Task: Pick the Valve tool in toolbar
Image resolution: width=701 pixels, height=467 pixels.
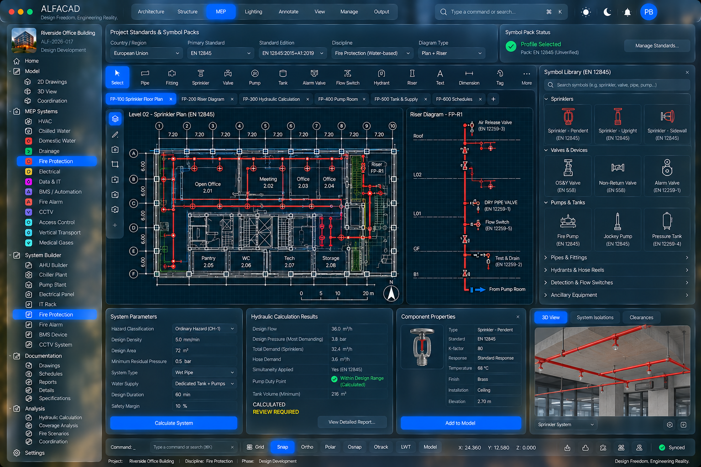Action: 228,77
